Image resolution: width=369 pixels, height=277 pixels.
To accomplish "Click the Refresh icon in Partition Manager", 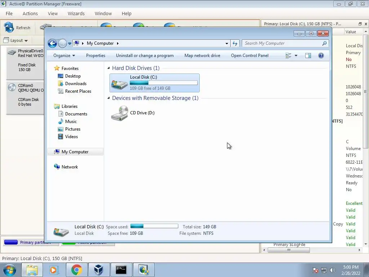I will [9, 27].
